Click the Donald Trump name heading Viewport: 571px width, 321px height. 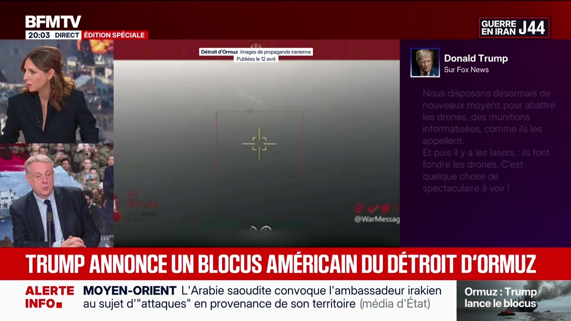[476, 58]
